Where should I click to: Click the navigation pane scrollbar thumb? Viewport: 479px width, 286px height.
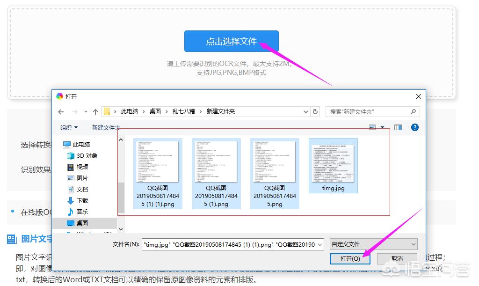coord(121,198)
